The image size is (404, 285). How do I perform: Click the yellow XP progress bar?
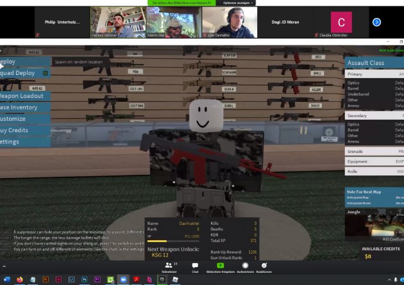pos(173,241)
